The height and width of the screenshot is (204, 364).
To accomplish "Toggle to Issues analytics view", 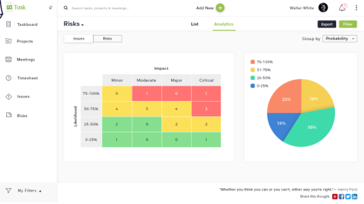I will click(79, 38).
